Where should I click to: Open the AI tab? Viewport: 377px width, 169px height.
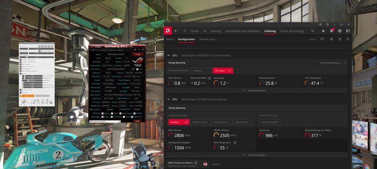pyautogui.click(x=204, y=31)
